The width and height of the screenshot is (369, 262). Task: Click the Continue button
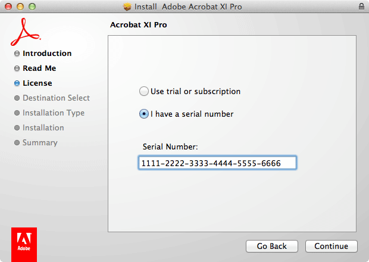point(332,246)
